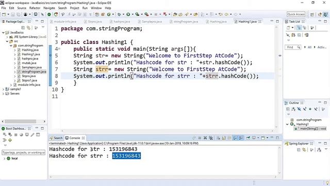This screenshot has height=186, width=330.
Task: Open the Debug button dropdown arrow
Action: pos(124,14)
